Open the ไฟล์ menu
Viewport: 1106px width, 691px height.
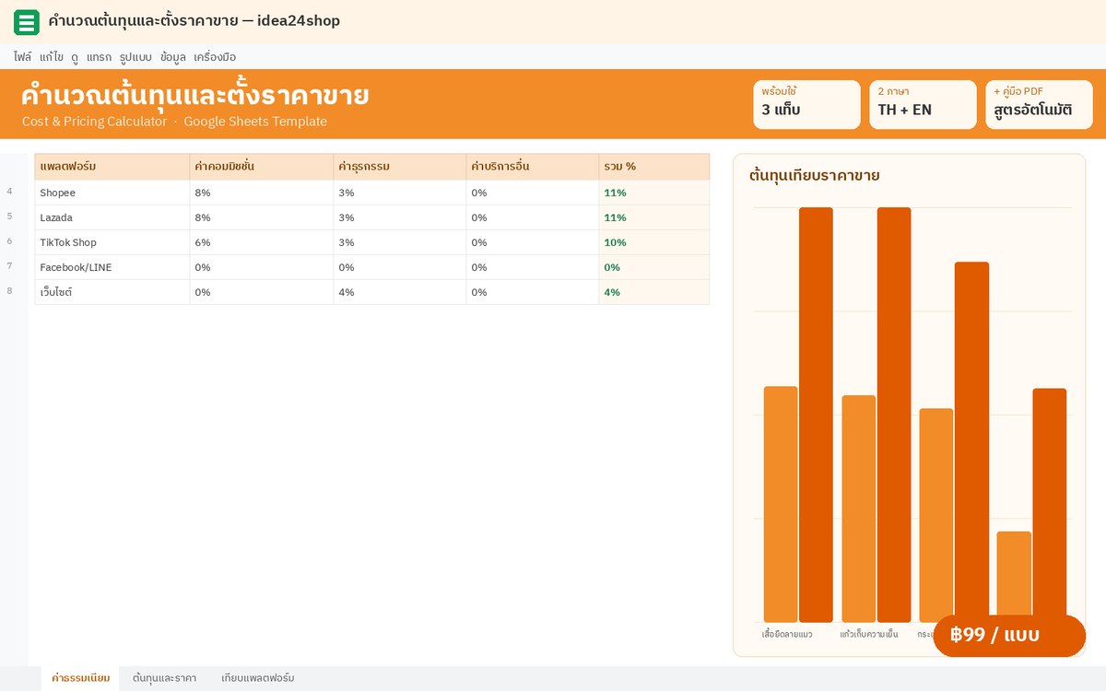(22, 57)
